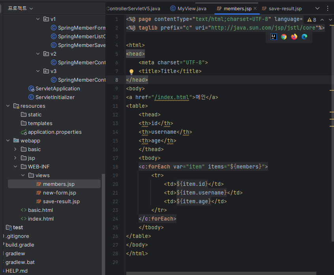Show hidden editor tabs dropdown

(x=317, y=9)
